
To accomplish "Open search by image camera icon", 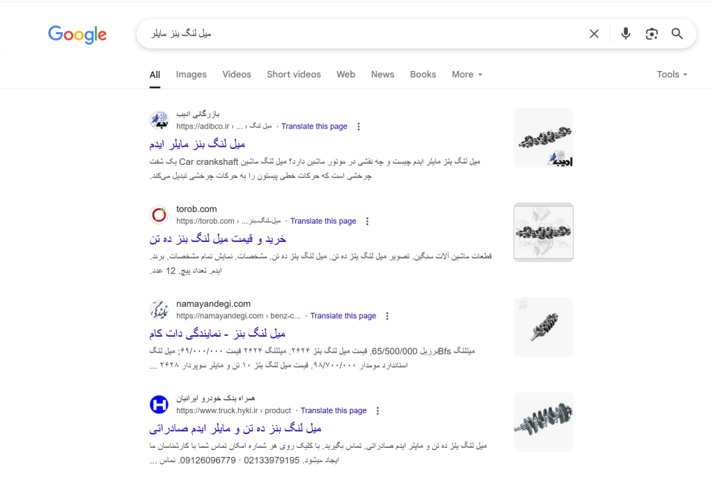I will click(652, 33).
